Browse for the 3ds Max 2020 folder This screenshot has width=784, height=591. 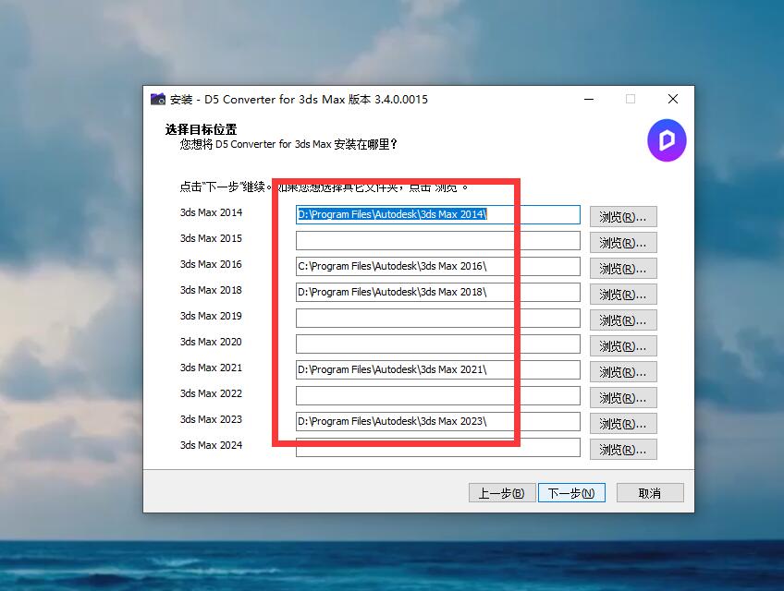(623, 346)
